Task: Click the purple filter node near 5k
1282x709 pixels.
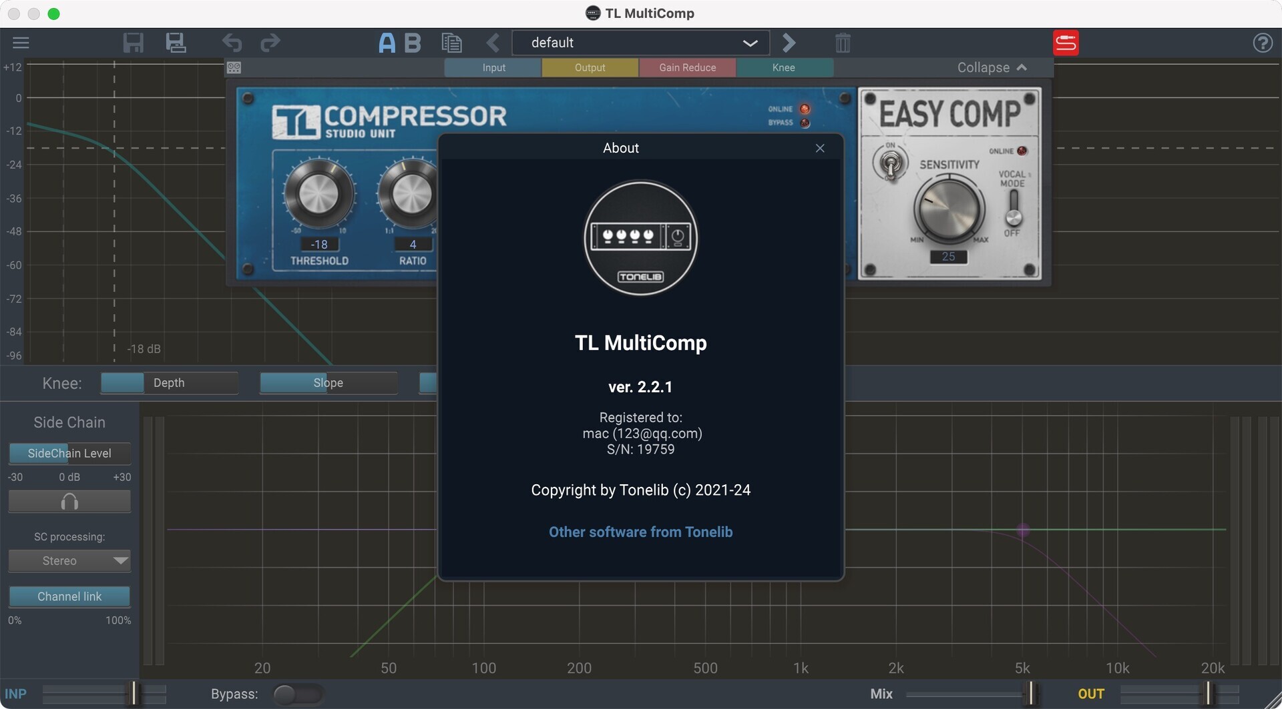Action: (1022, 530)
